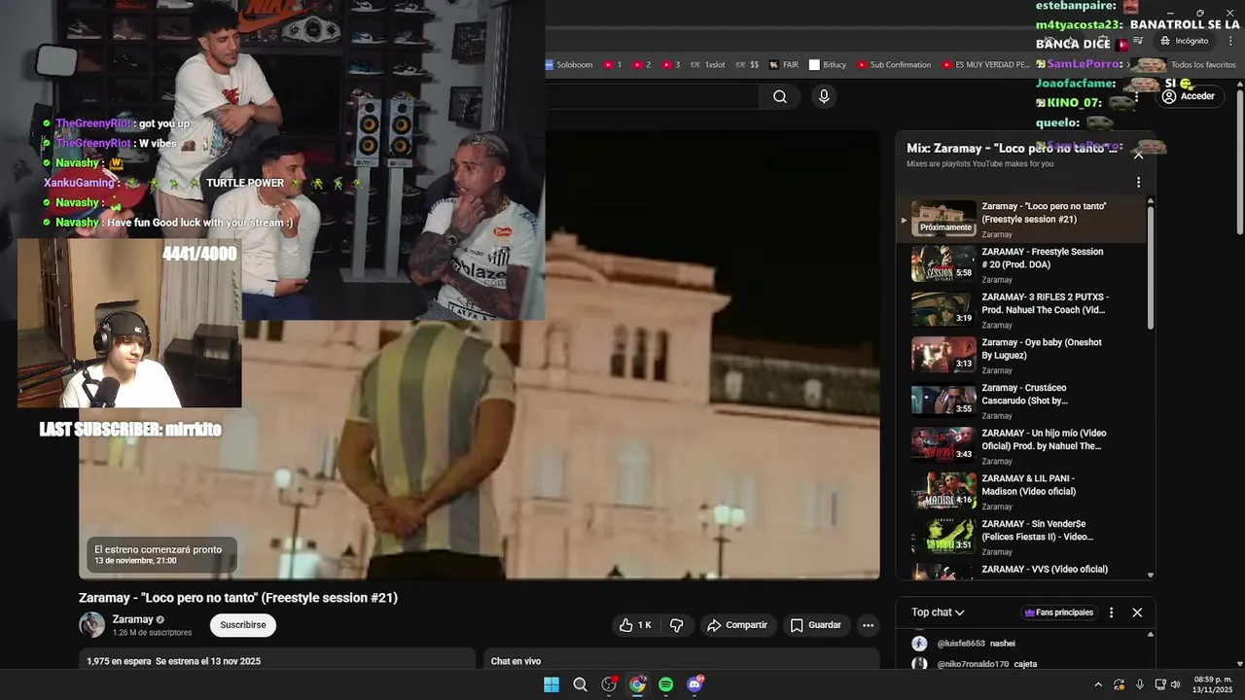Click the 'Chat en vivo' heading
The width and height of the screenshot is (1245, 700).
pyautogui.click(x=516, y=661)
